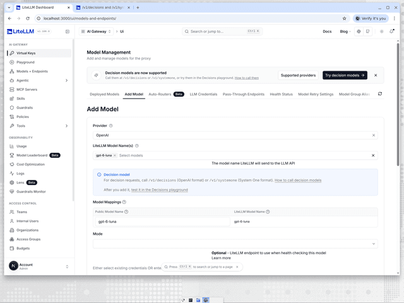The image size is (404, 303).
Task: Dismiss the decision models banner
Action: (376, 75)
